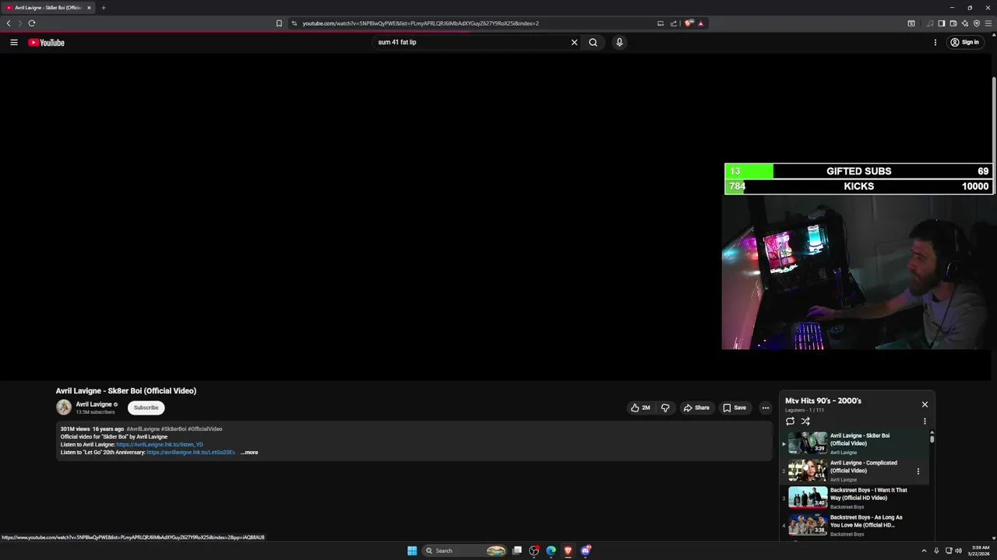997x560 pixels.
Task: Start voice search with the microphone
Action: [x=619, y=43]
